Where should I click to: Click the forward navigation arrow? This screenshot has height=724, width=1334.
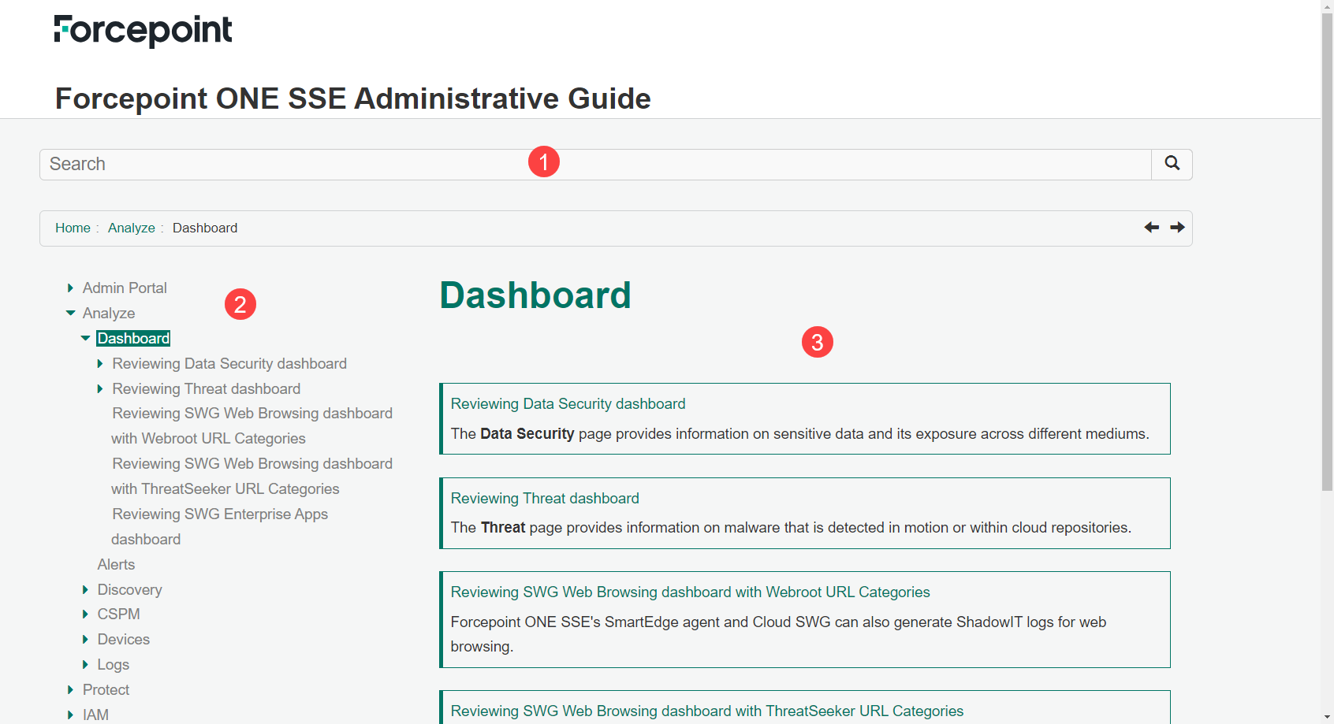tap(1176, 227)
